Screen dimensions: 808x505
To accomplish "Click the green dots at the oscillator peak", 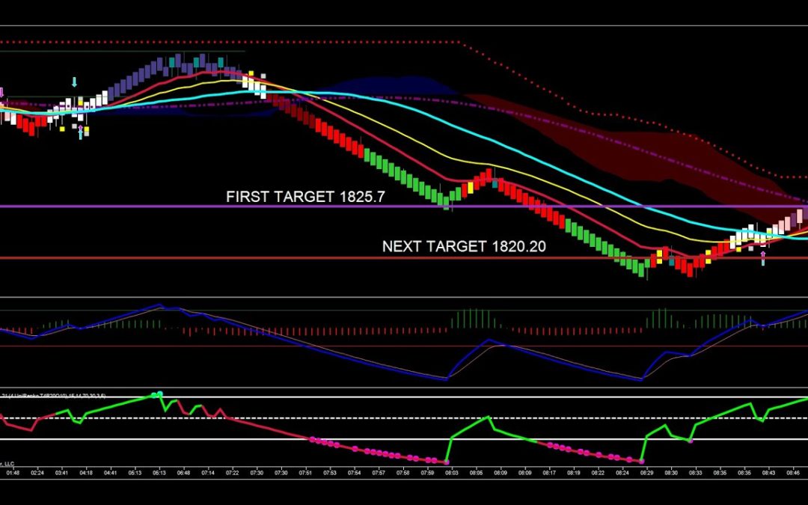I will [156, 394].
